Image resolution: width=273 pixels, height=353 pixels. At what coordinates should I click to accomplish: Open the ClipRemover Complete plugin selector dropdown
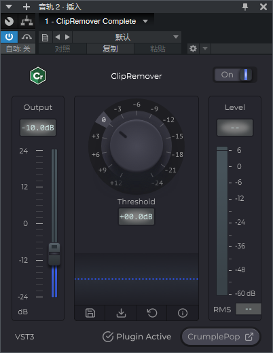96,21
